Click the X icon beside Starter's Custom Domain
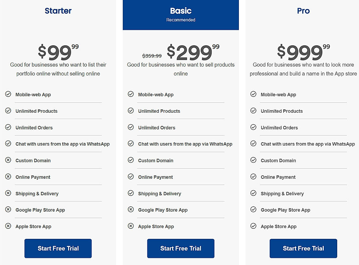The width and height of the screenshot is (359, 265). [8, 160]
